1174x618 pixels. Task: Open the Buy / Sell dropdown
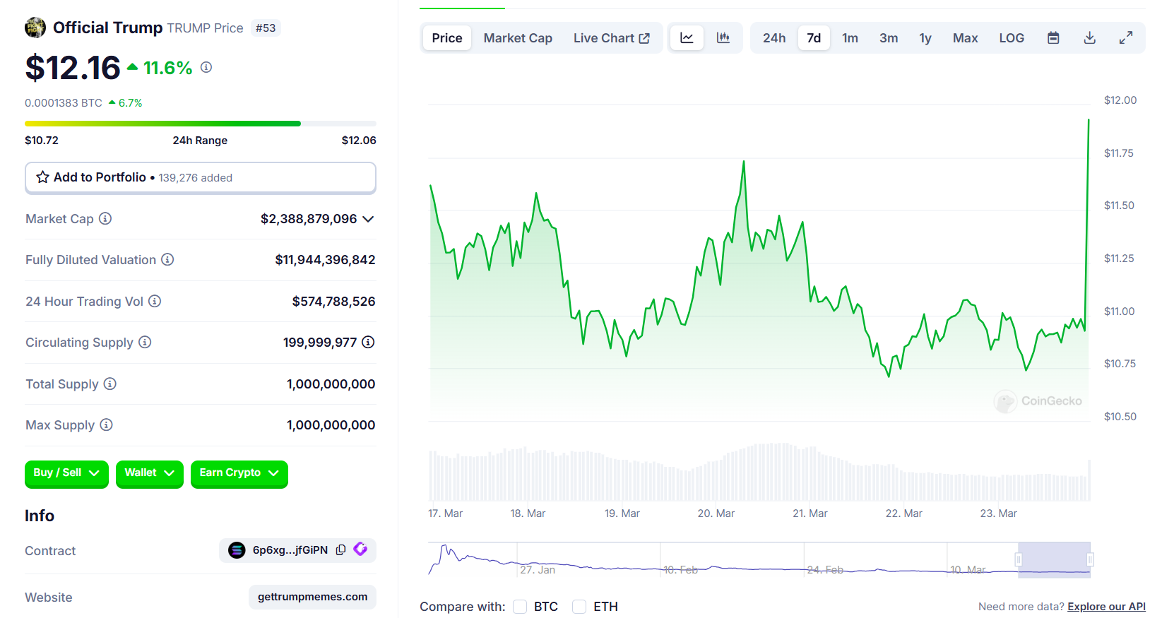tap(66, 473)
